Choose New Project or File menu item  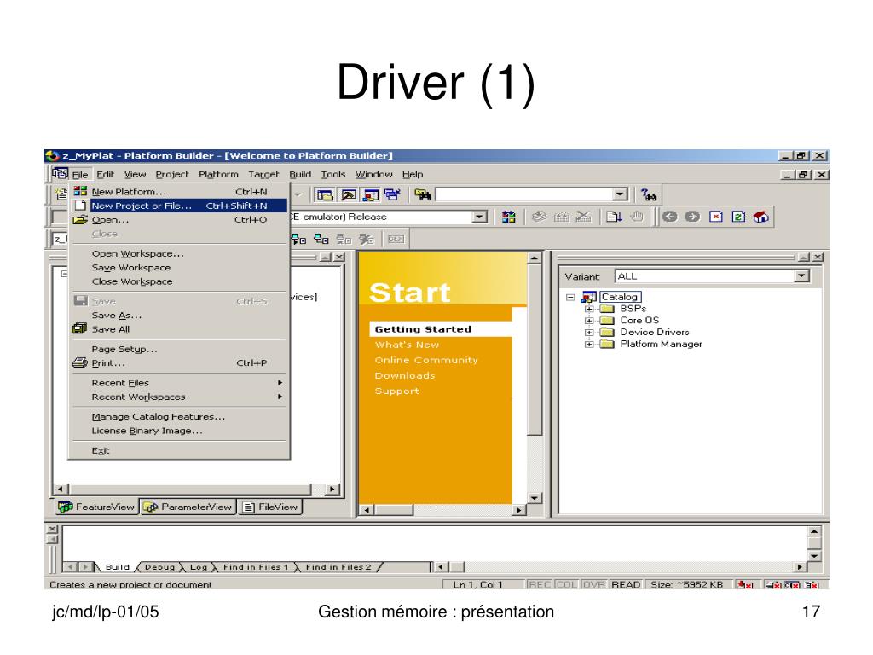(x=179, y=206)
